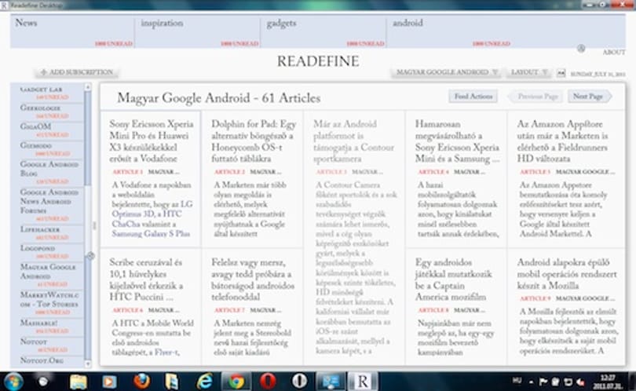
Task: Open article Sony Ericsson Xperia Mini Pro és Huawei
Action: coord(151,141)
